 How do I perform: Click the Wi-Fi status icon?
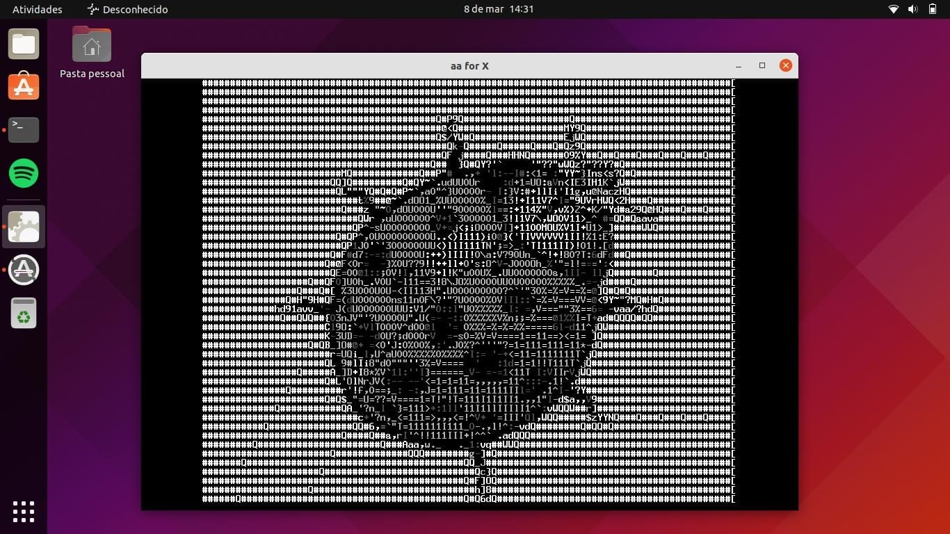(x=894, y=9)
